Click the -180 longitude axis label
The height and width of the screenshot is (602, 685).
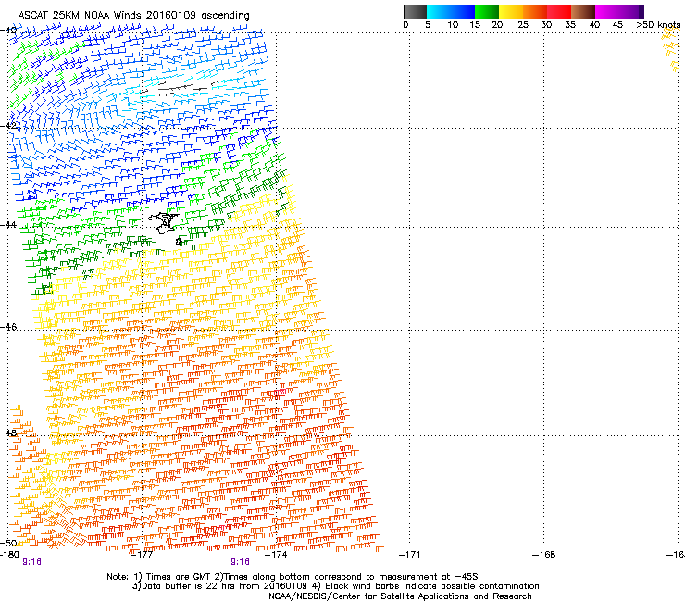pyautogui.click(x=9, y=555)
